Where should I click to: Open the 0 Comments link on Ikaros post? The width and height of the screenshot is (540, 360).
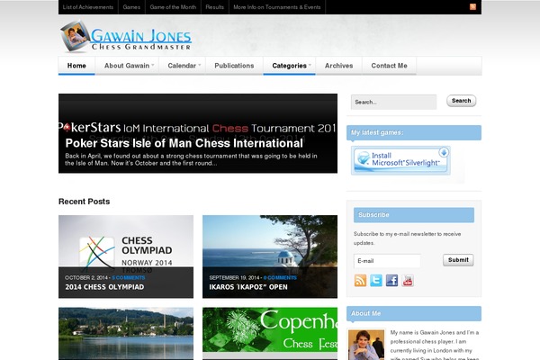click(x=280, y=278)
